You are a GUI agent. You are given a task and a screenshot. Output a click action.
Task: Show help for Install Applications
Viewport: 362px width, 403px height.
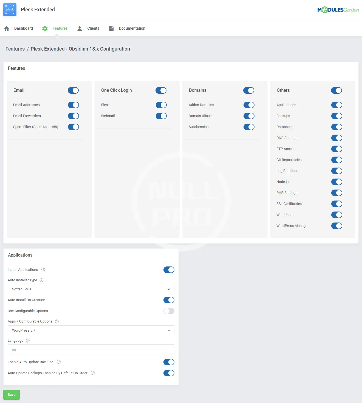[43, 270]
